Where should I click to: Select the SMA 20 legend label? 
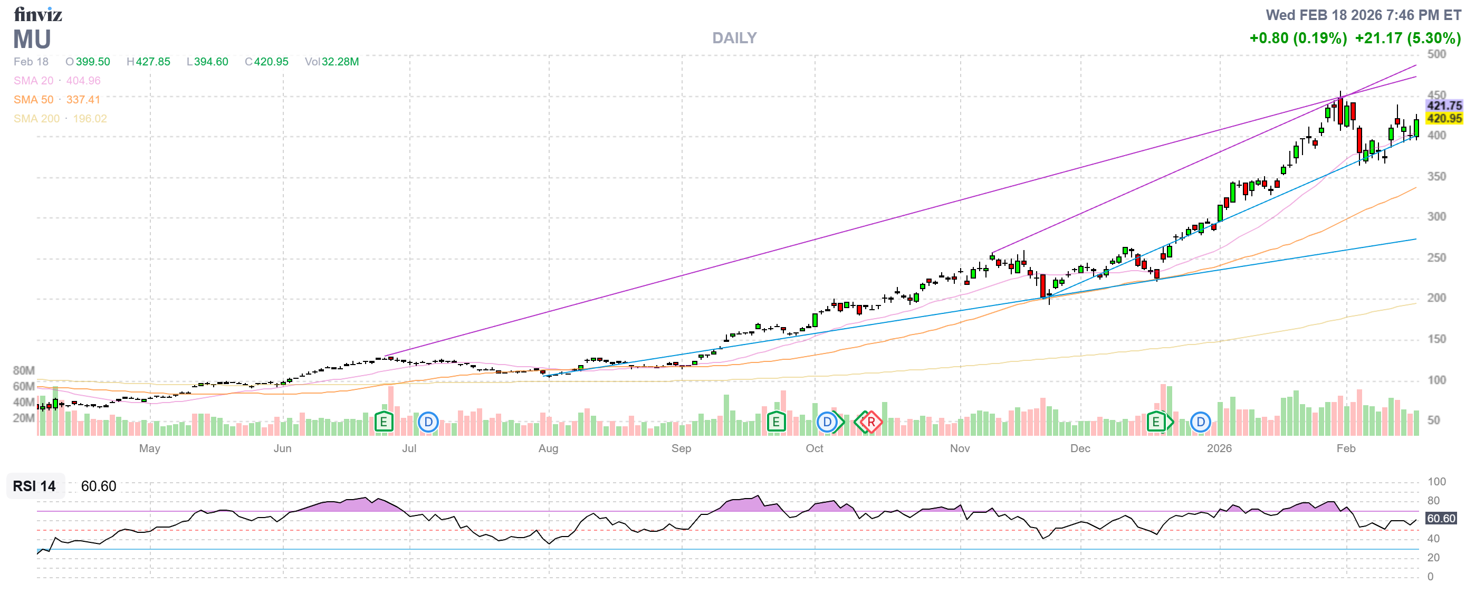tap(33, 81)
